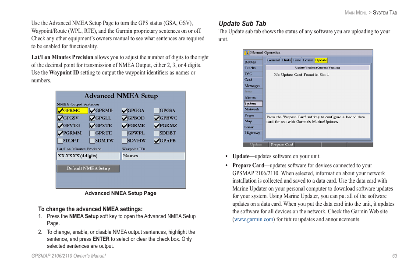Open the Tracks tab in sidebar
The width and height of the screenshot is (418, 272).
(253, 68)
